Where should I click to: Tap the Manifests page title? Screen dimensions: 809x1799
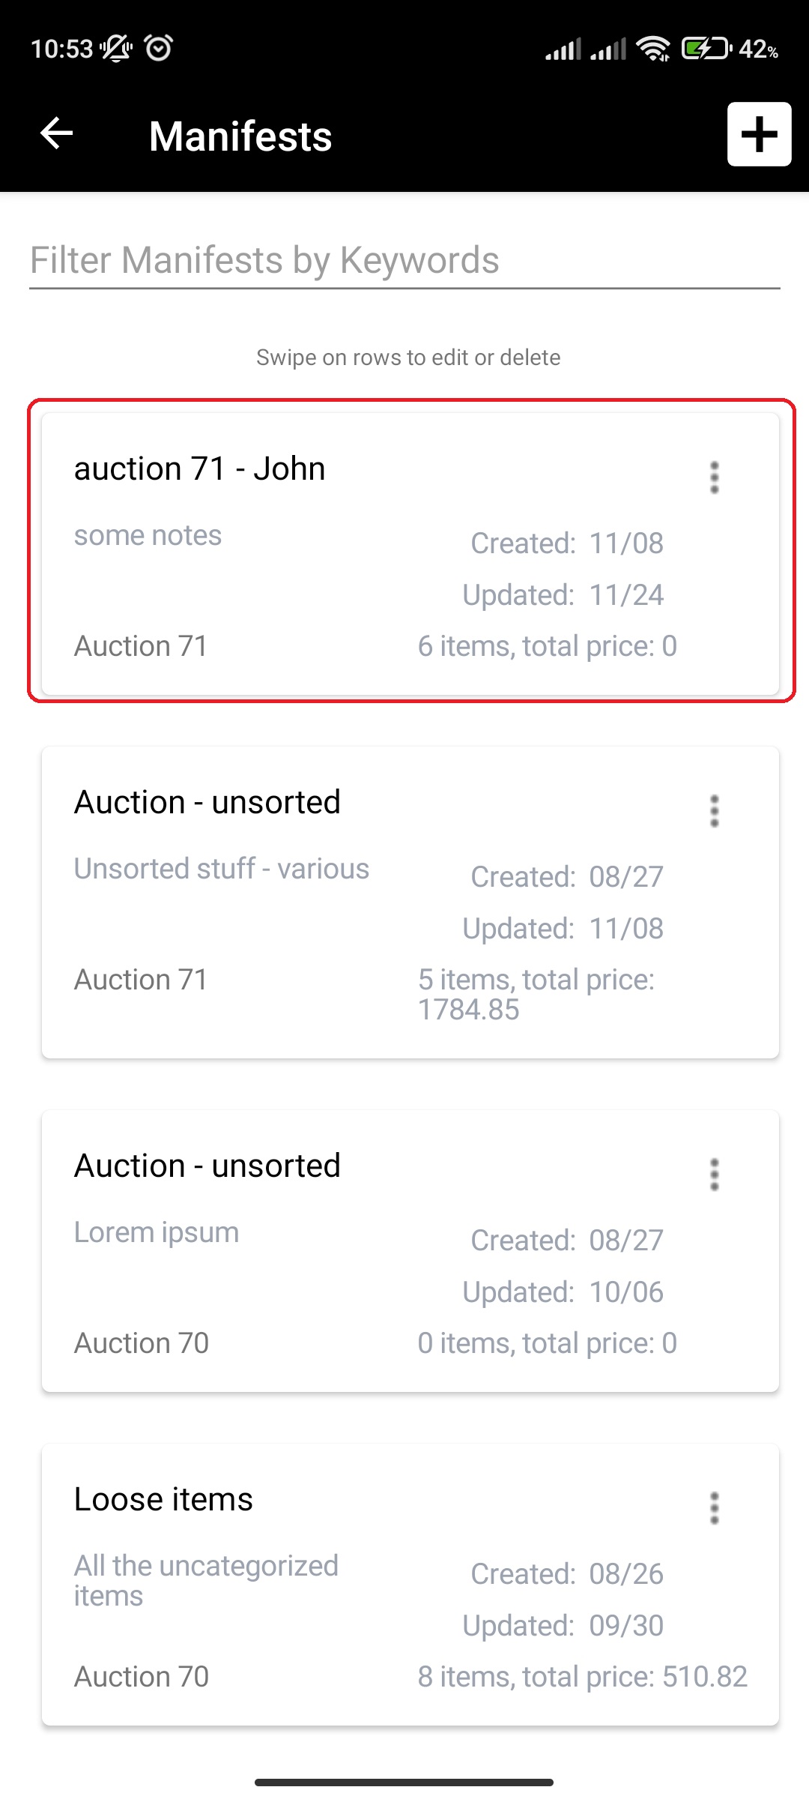click(240, 136)
